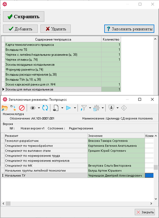Click Содержание техпроцесса column header

[x=53, y=40]
